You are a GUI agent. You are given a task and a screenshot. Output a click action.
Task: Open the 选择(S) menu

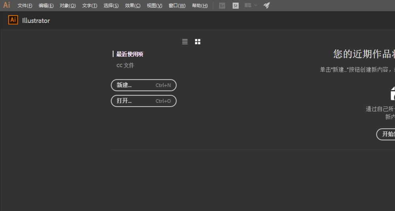tap(111, 6)
